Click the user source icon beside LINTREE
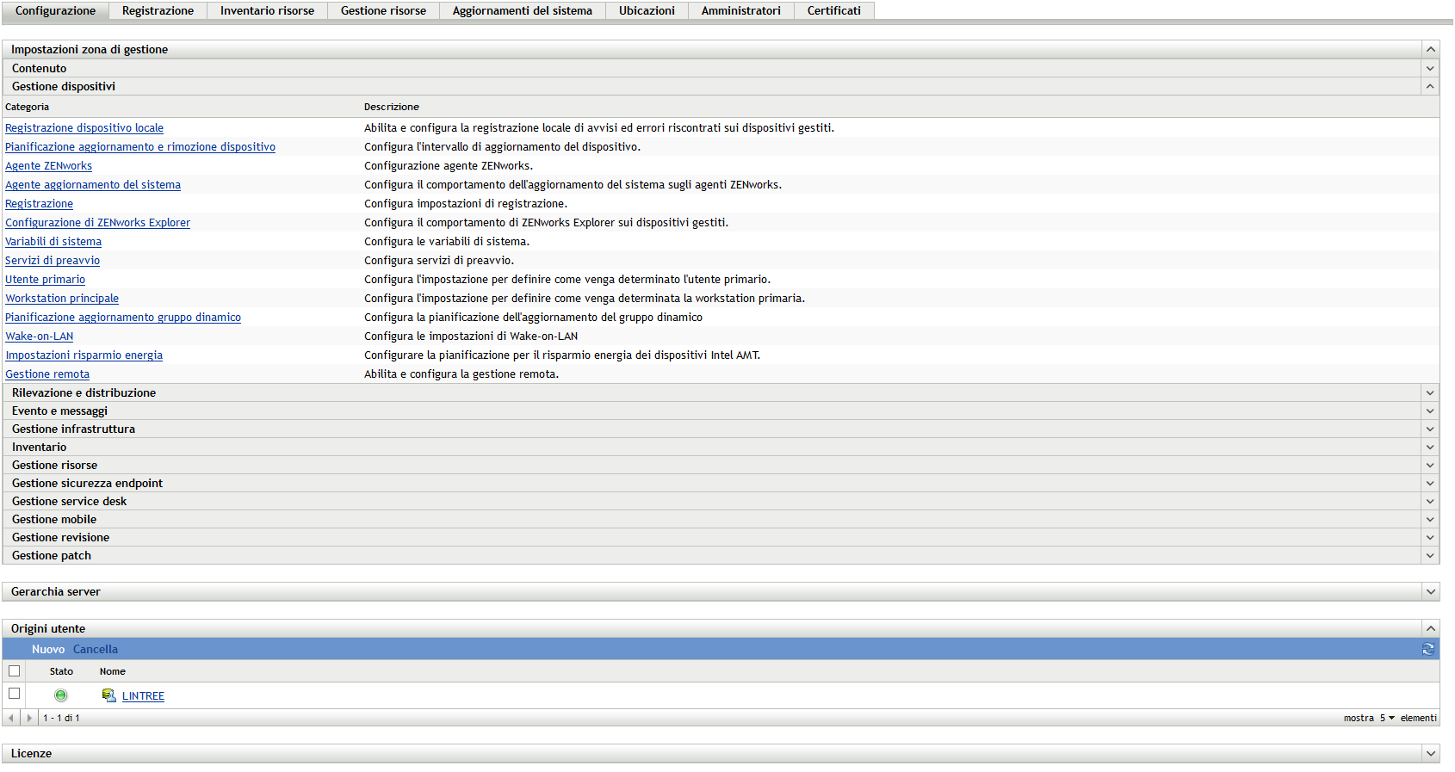Viewport: 1455px width, 772px height. 108,695
